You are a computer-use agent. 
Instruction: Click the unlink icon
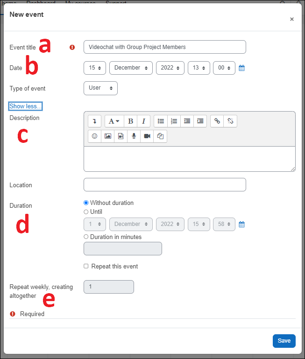[x=230, y=121]
